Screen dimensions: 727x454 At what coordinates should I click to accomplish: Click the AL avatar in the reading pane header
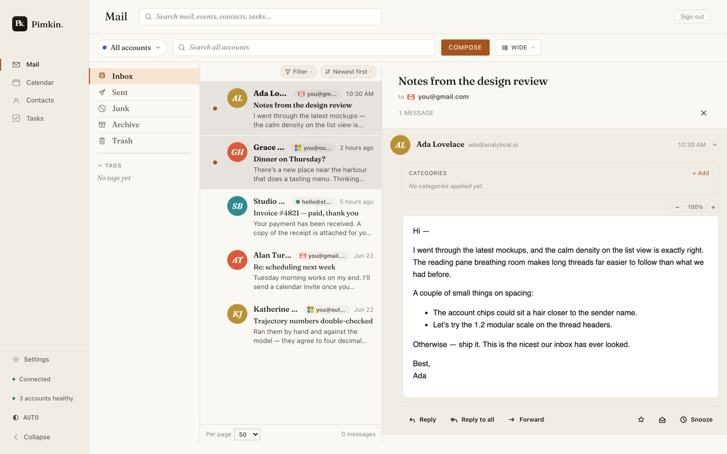point(400,145)
